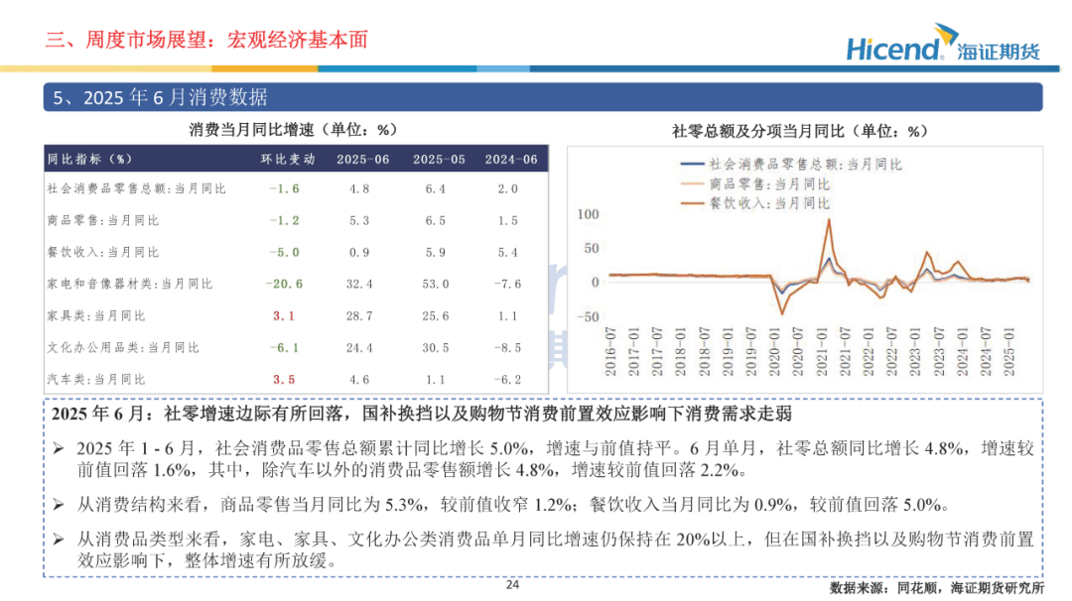Click the -7.6 value in 2024-06 column
Screen dimensions: 1072x601
coord(508,284)
